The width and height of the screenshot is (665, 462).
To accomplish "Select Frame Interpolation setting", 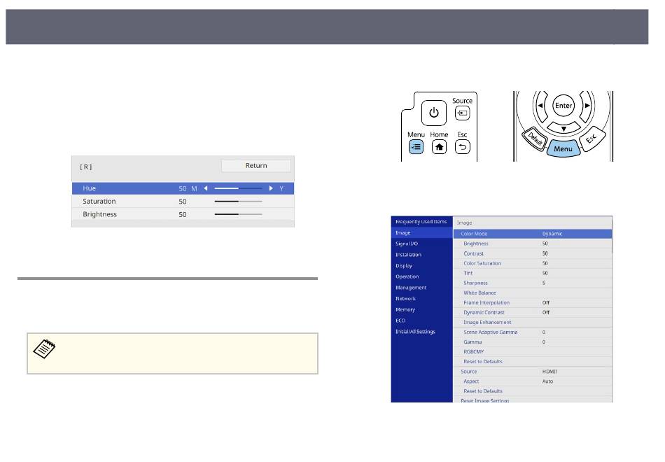I will click(x=533, y=302).
